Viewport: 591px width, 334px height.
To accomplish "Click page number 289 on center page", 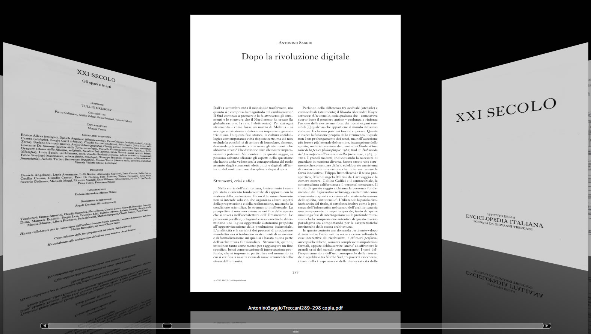I will pos(295,272).
